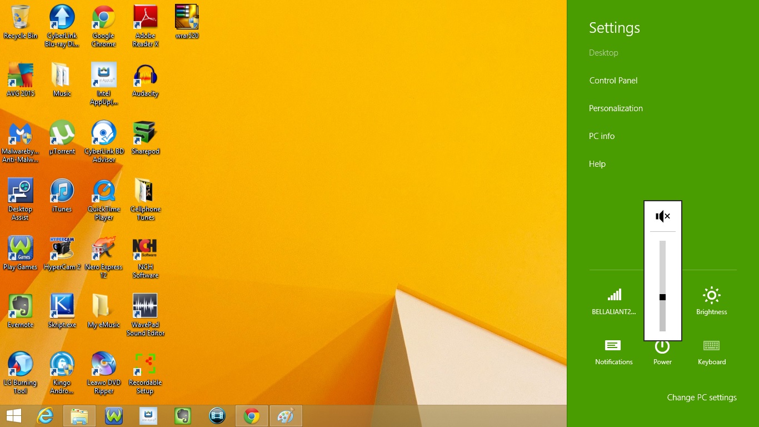Select the Evernote desktop shortcut
Screen dimensions: 759x427
[21, 311]
